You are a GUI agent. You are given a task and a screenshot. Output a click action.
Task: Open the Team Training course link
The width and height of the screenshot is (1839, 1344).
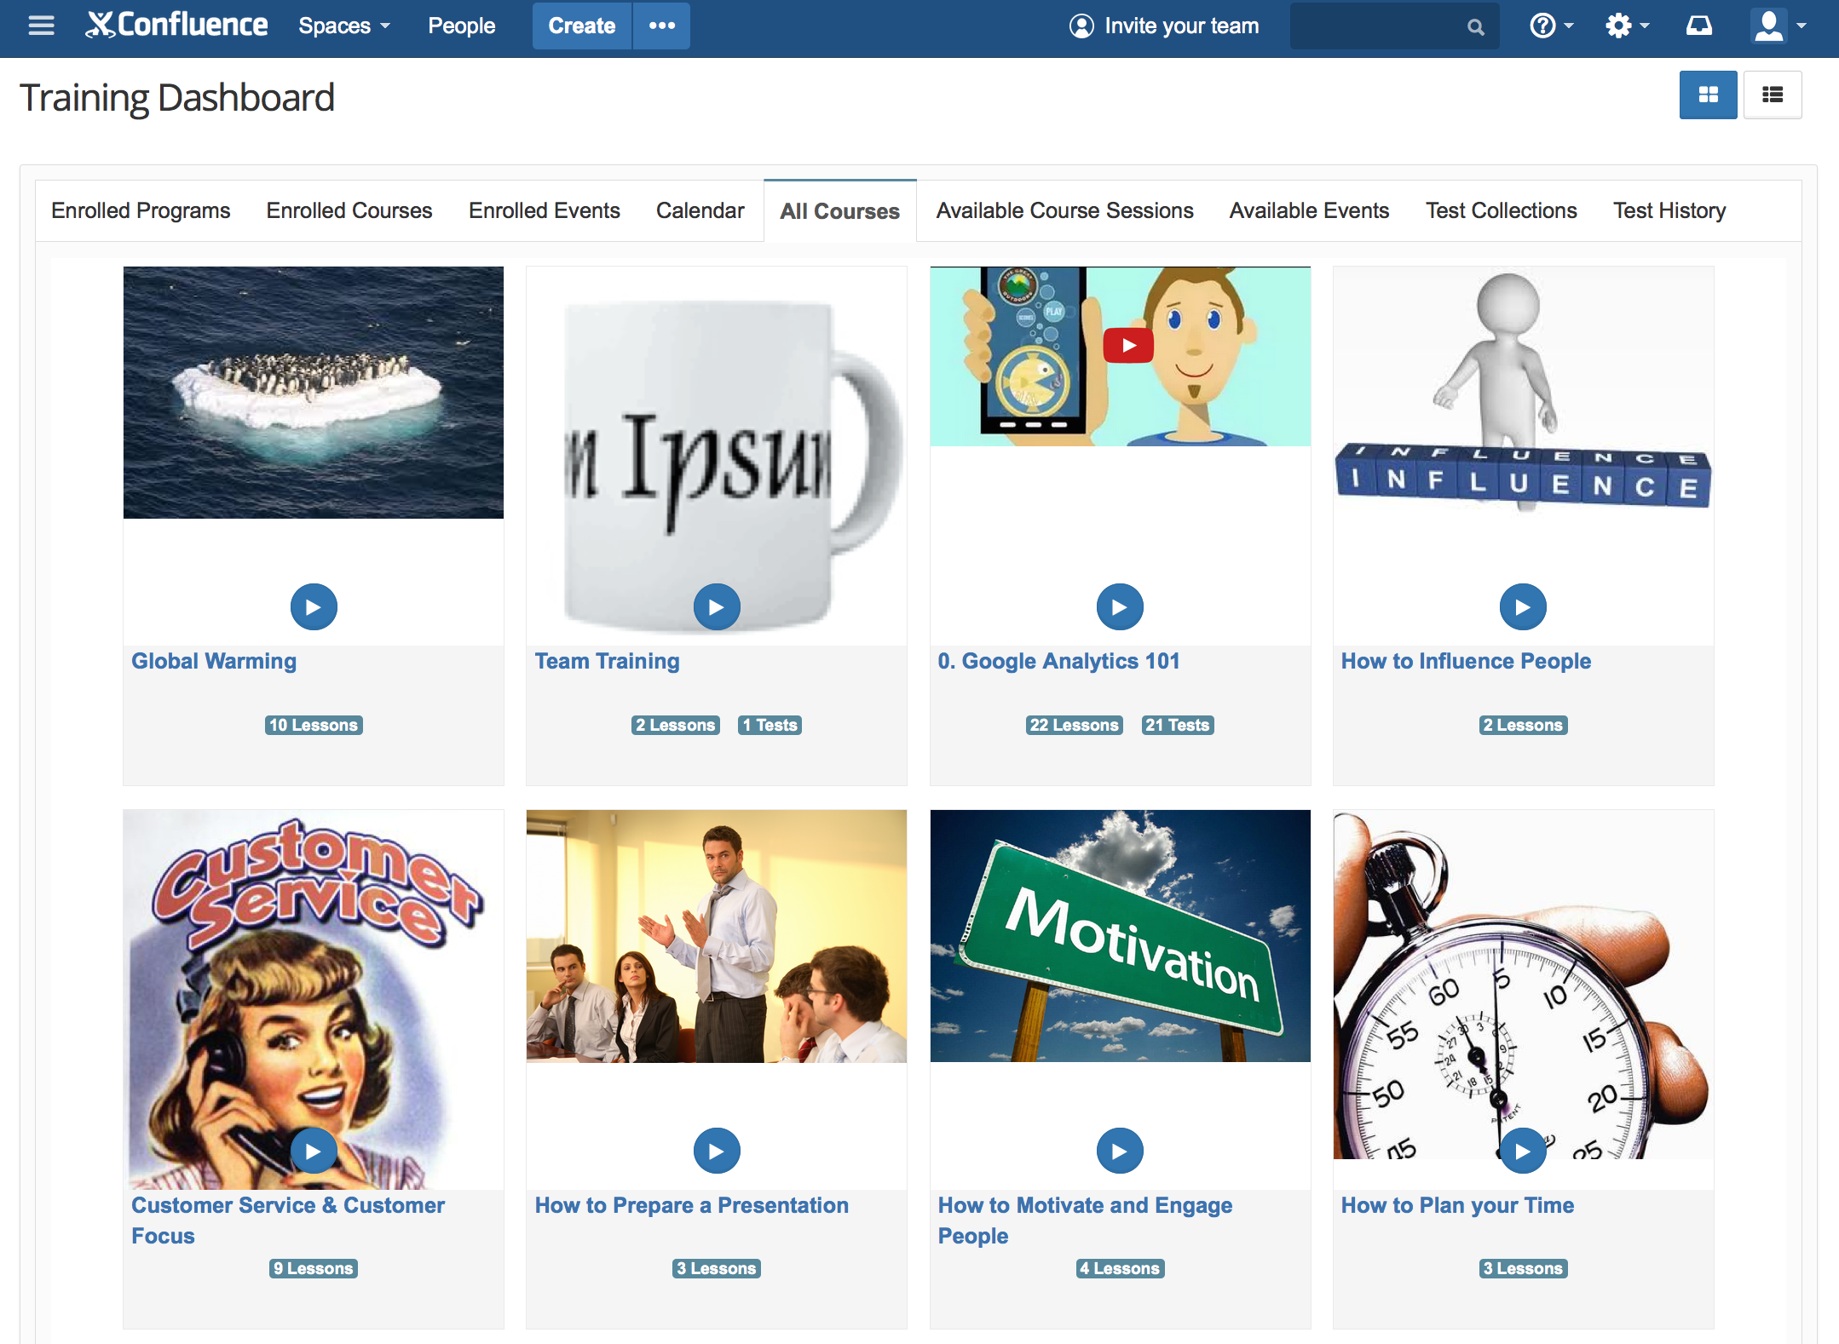tap(607, 661)
